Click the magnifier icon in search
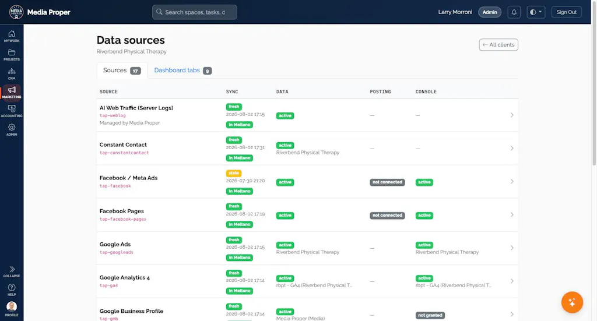597x321 pixels. (159, 12)
